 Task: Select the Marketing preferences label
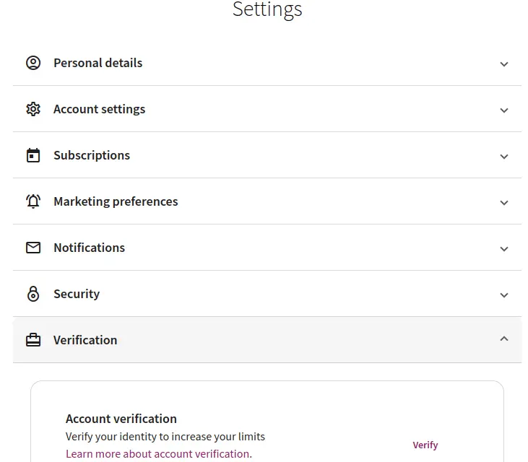(x=116, y=201)
